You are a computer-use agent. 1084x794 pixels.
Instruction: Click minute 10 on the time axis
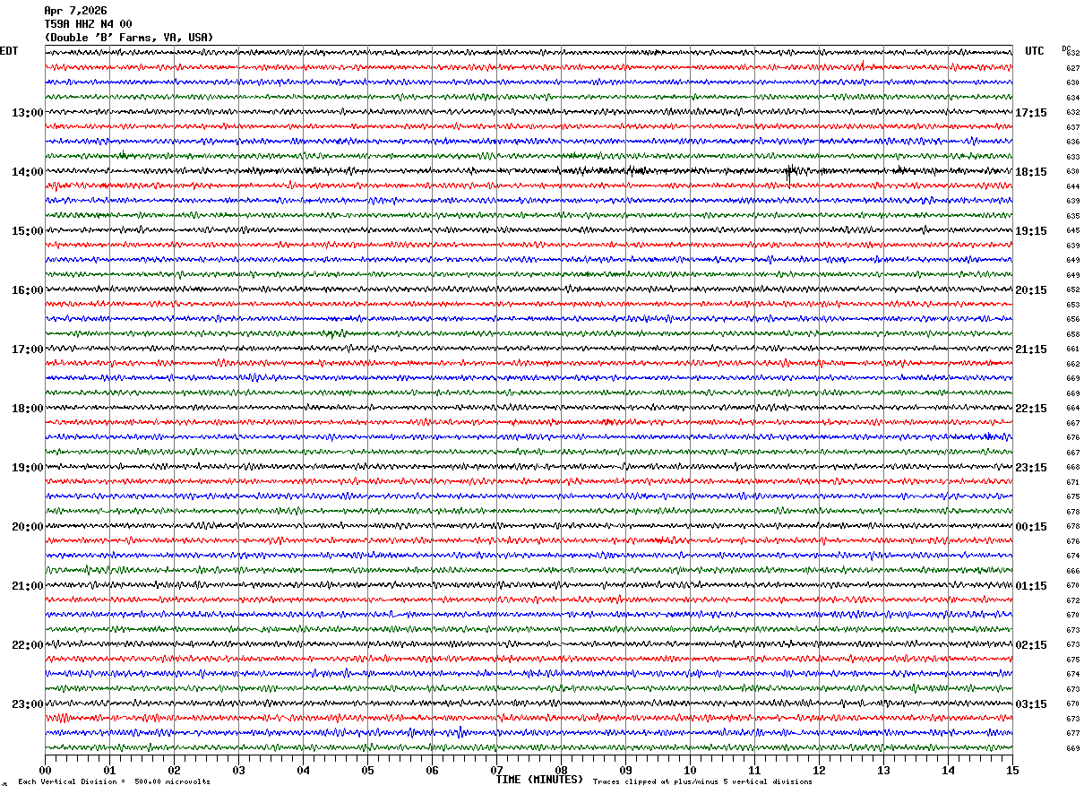[x=690, y=771]
